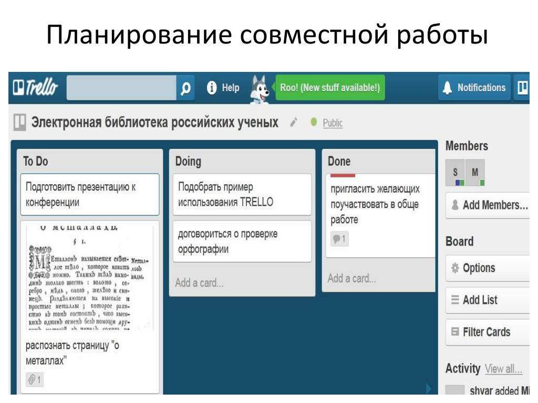Click Add Members button
Viewport: 538px width, 403px height.
(488, 205)
